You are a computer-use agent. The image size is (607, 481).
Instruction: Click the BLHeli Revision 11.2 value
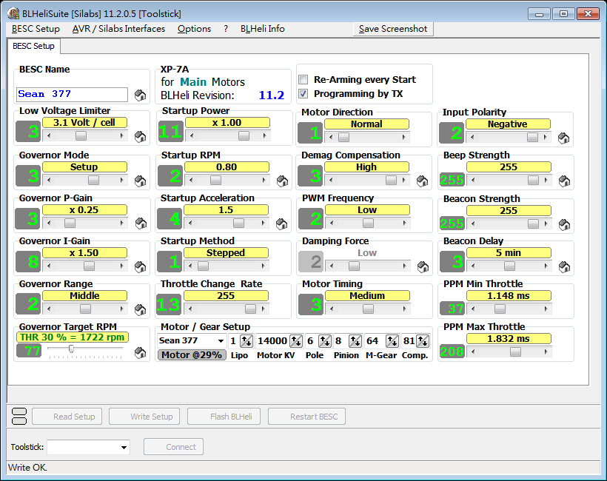pyautogui.click(x=272, y=95)
